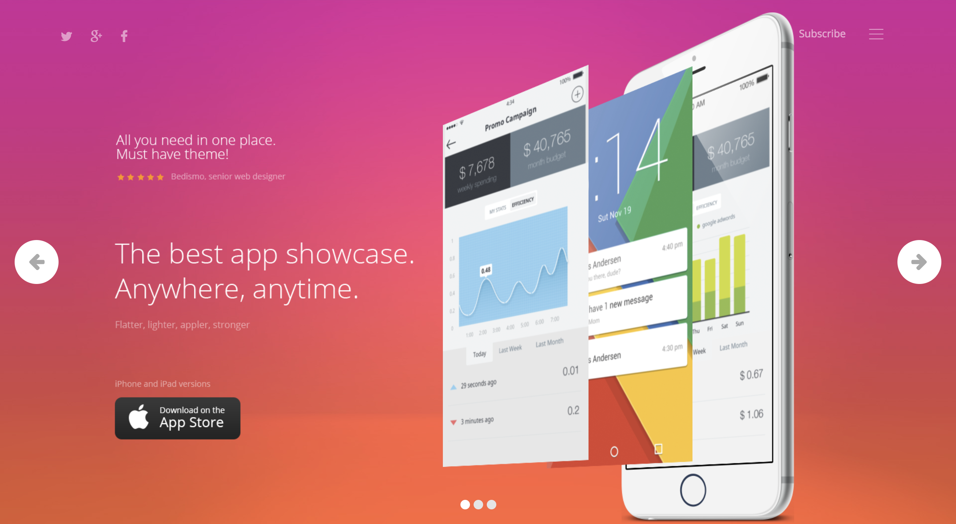Click the Google Plus icon
This screenshot has width=956, height=524.
[x=95, y=35]
